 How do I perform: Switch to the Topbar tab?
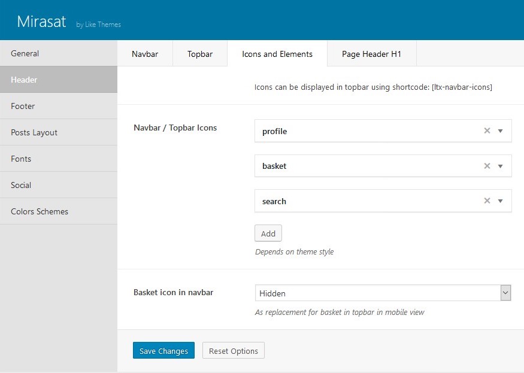point(200,54)
